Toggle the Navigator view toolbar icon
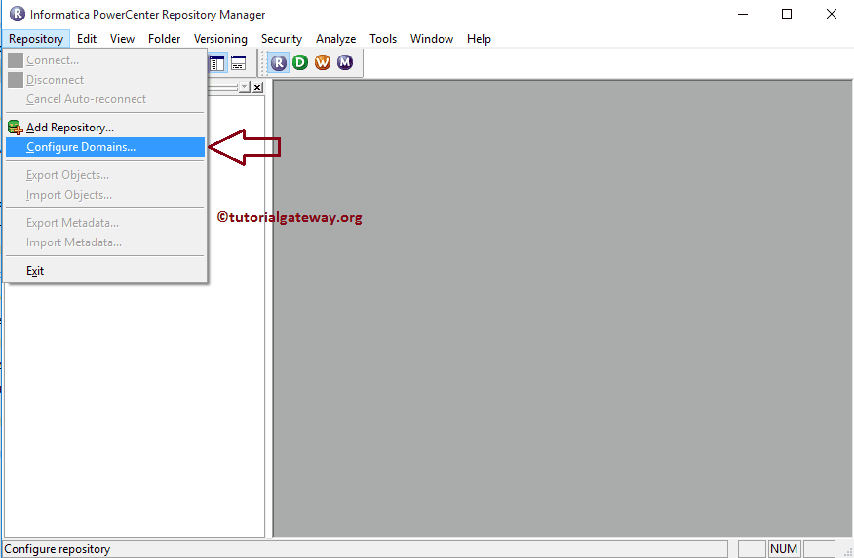854x558 pixels. pyautogui.click(x=216, y=63)
